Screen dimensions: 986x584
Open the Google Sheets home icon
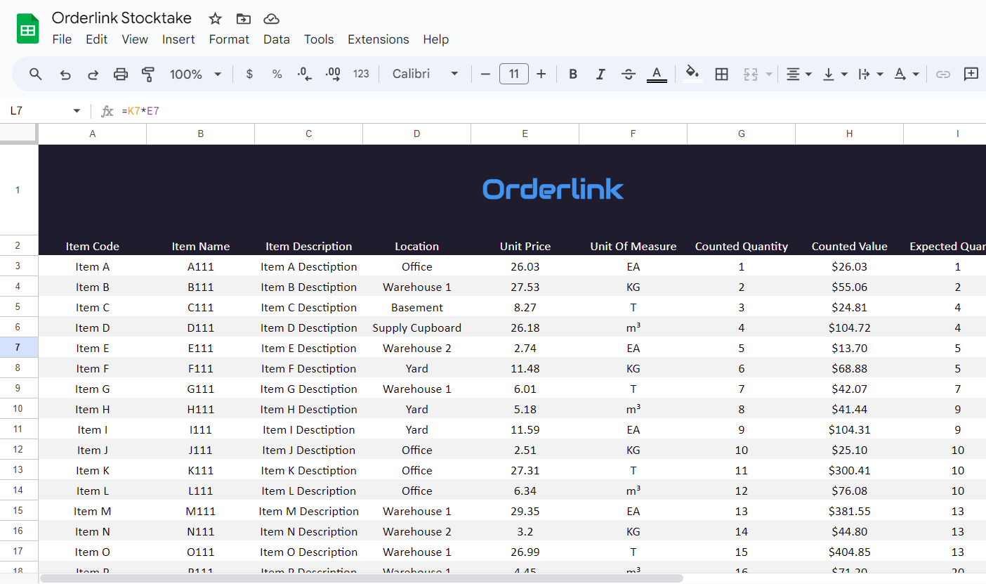[x=28, y=30]
